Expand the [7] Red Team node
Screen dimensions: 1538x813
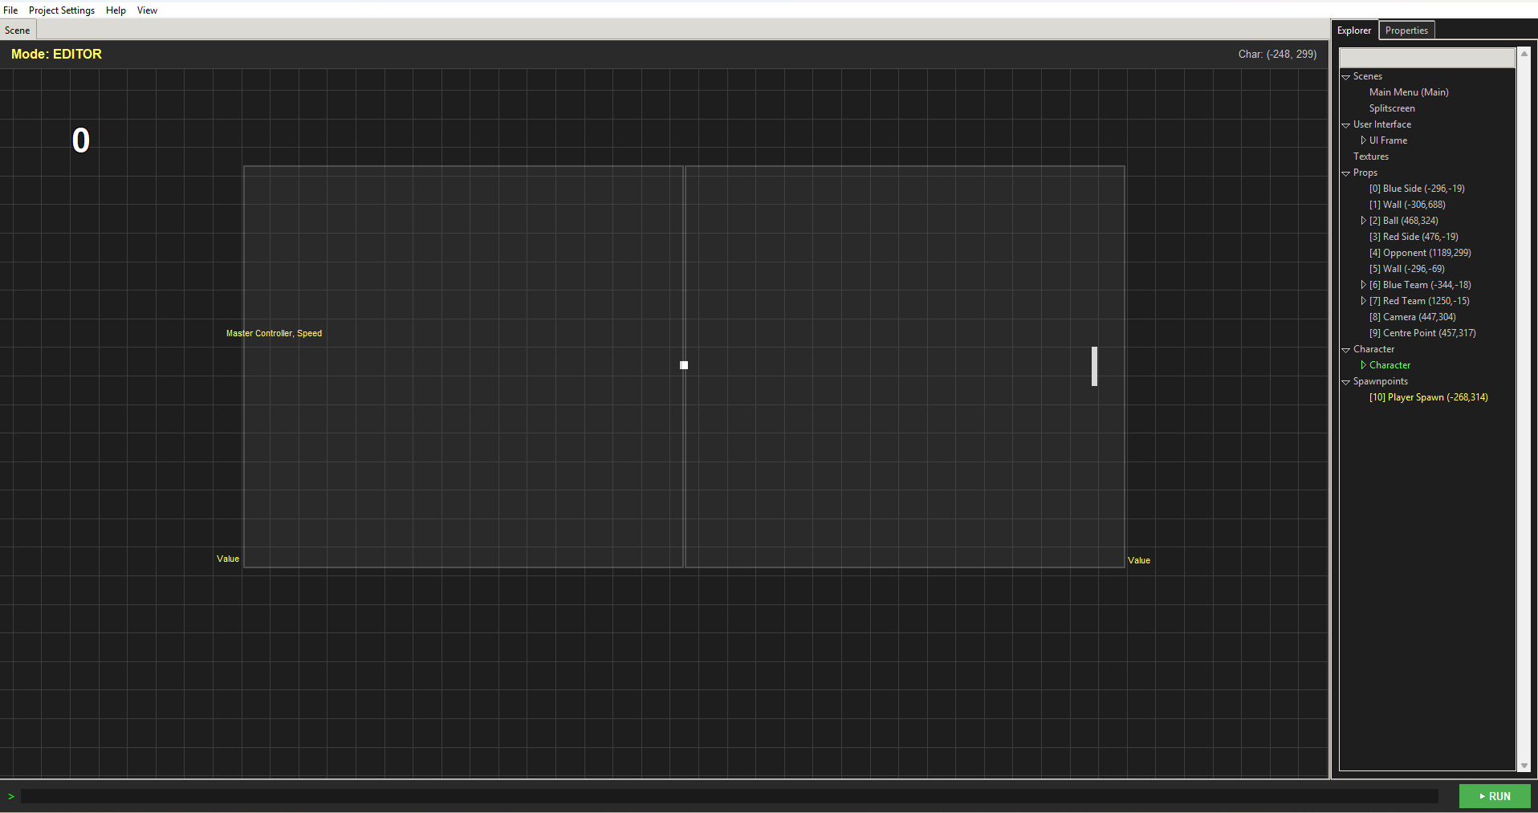(1364, 301)
